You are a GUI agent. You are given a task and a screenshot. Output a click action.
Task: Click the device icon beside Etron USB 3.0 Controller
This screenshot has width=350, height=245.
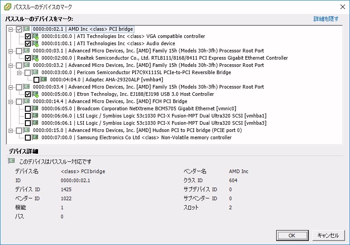pos(35,94)
